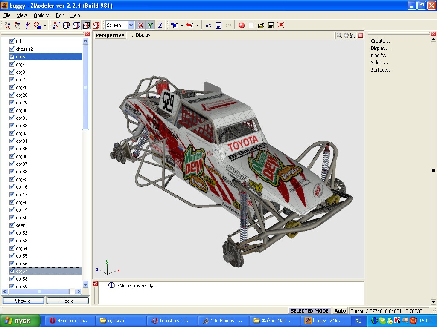Hide obj21 via its checkbox
Screen dimensions: 437x327
pos(12,80)
